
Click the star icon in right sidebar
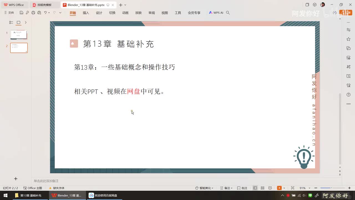(349, 39)
